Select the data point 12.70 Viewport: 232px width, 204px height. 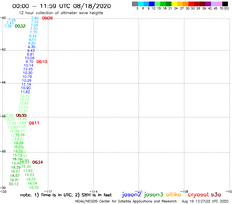[x=24, y=99]
